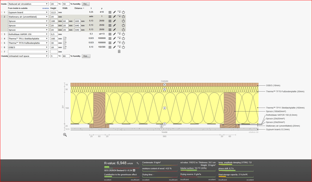
Task: Open the Inside 'Reduced air circulation' dropdown
Action: (28, 3)
